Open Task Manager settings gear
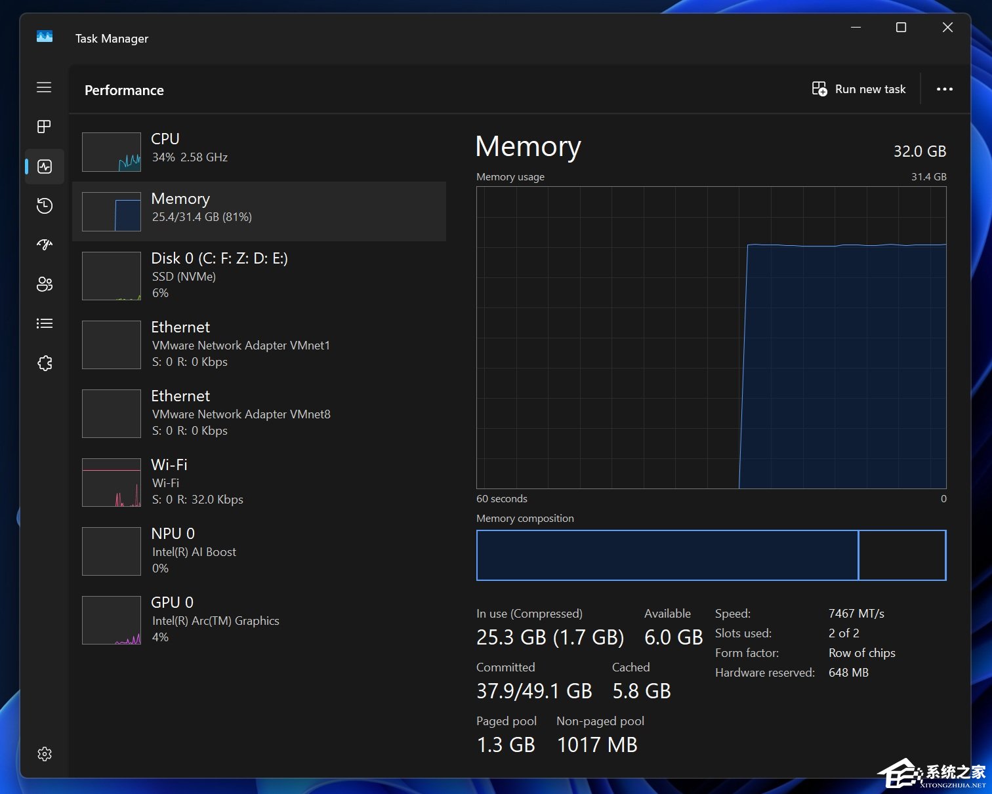The height and width of the screenshot is (794, 992). [45, 754]
